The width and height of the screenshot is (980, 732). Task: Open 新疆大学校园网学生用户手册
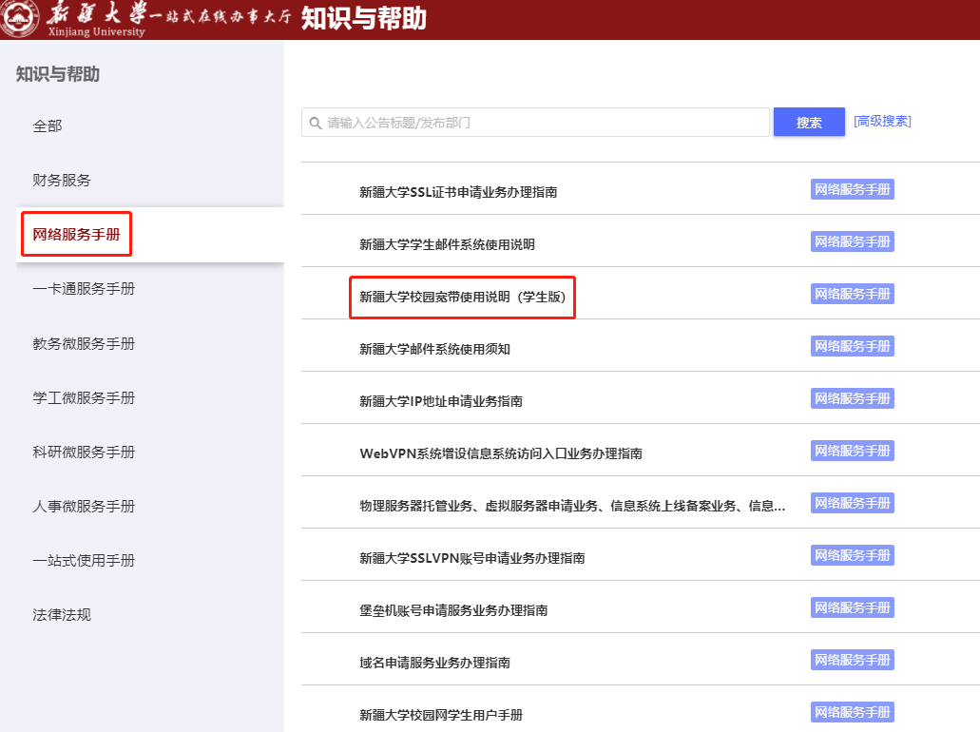441,715
